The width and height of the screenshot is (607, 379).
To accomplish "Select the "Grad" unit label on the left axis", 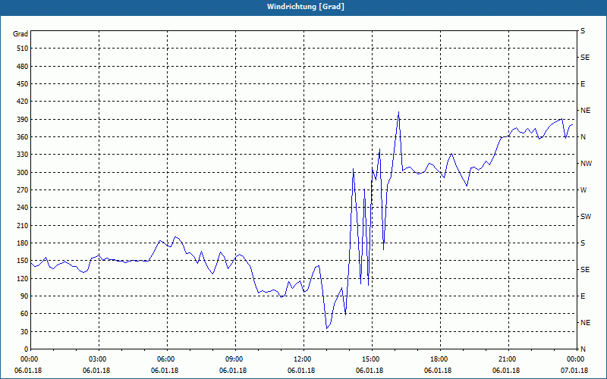I will click(20, 34).
